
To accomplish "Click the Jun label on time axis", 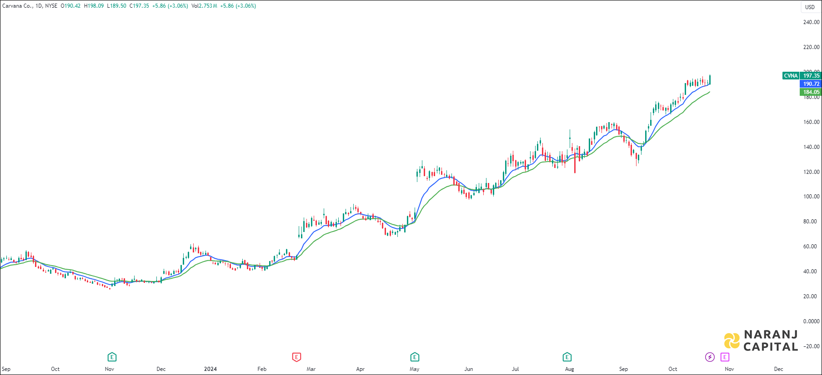I will pyautogui.click(x=469, y=369).
